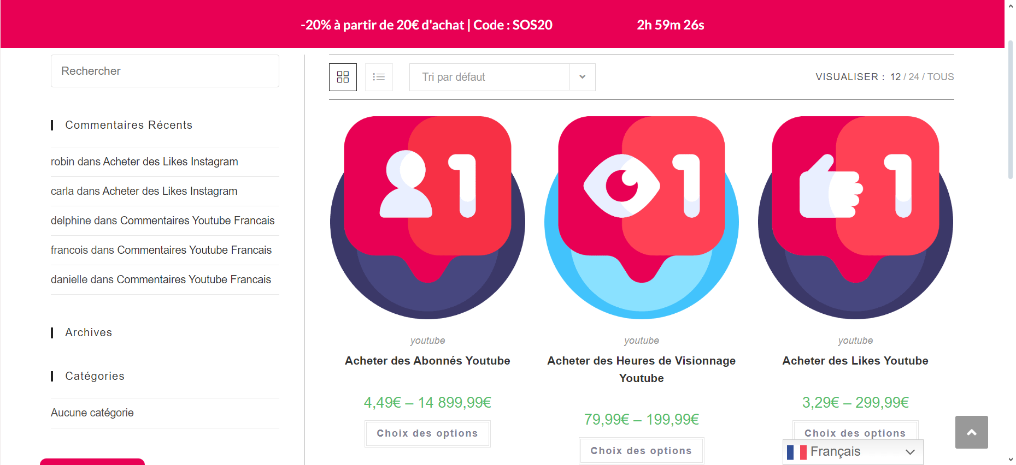Open the Tri par défaut sort dropdown
The image size is (1016, 465).
click(x=502, y=77)
